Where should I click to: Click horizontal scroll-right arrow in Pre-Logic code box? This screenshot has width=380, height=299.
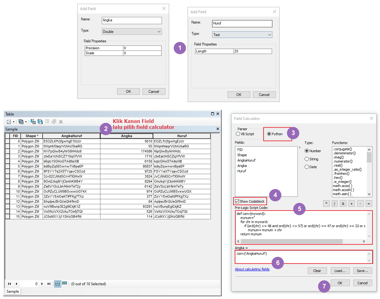click(364, 241)
